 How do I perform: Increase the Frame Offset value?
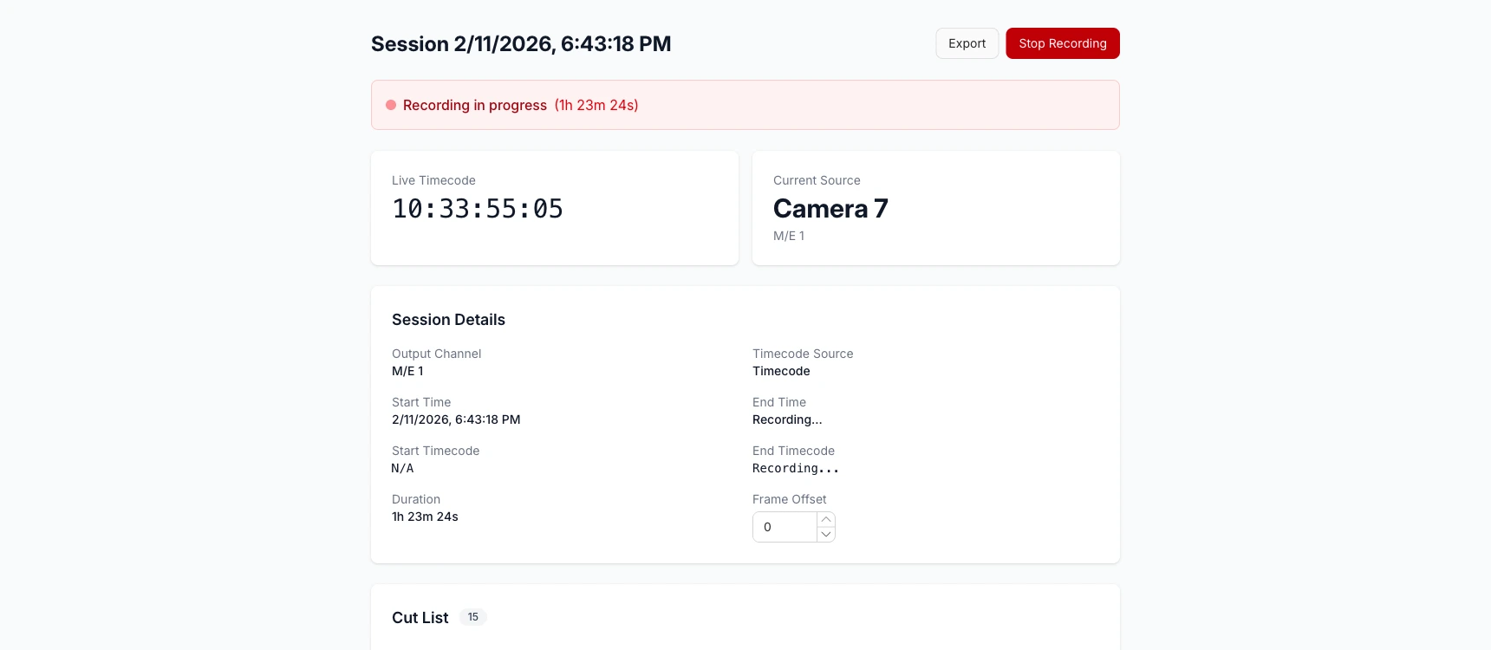pos(826,519)
